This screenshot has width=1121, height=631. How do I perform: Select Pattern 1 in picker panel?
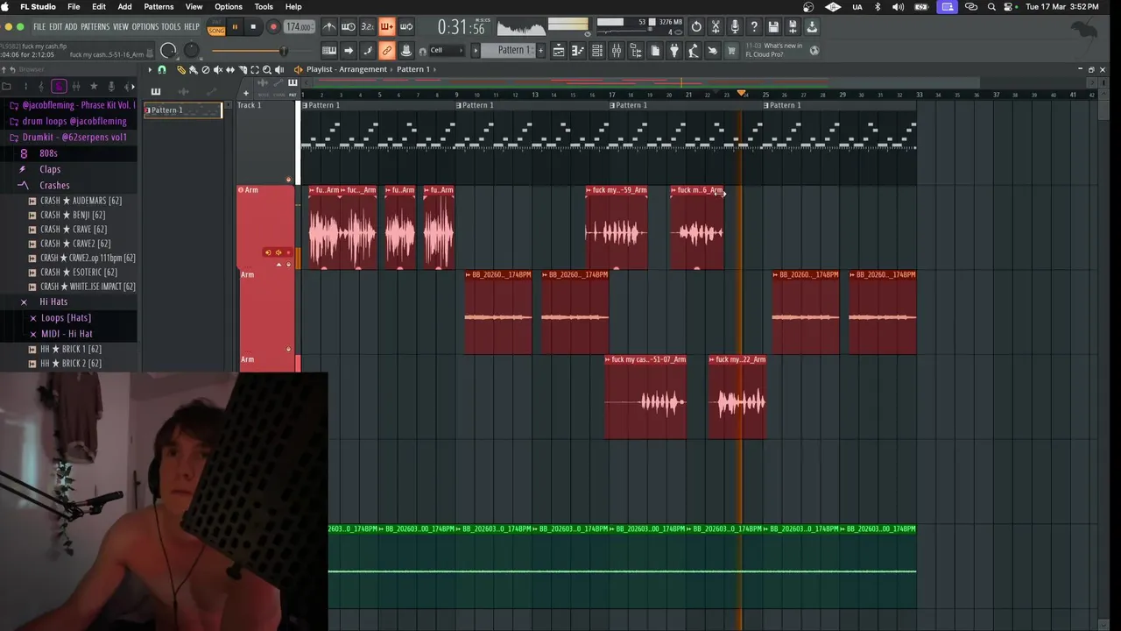click(x=183, y=110)
